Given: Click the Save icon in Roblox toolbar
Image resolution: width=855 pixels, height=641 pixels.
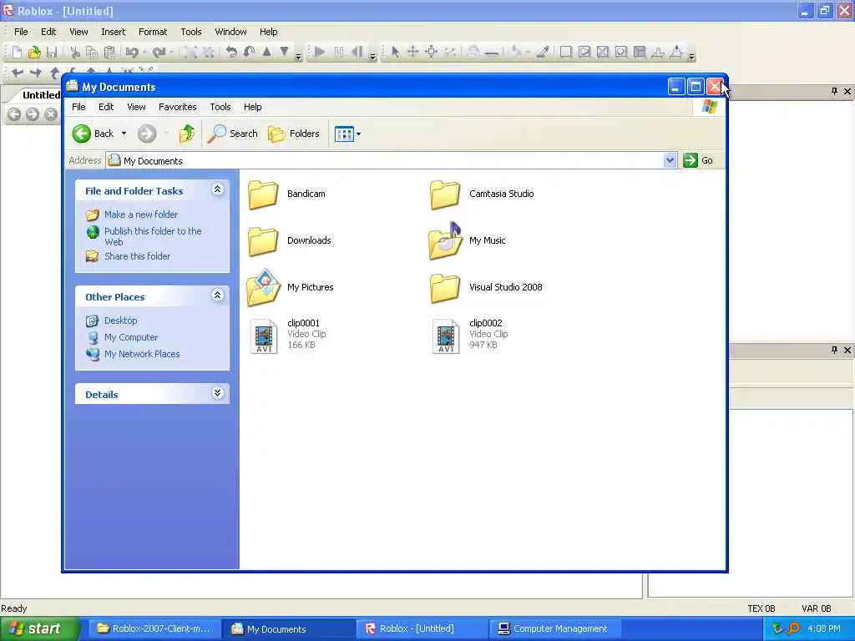Looking at the screenshot, I should (x=52, y=53).
